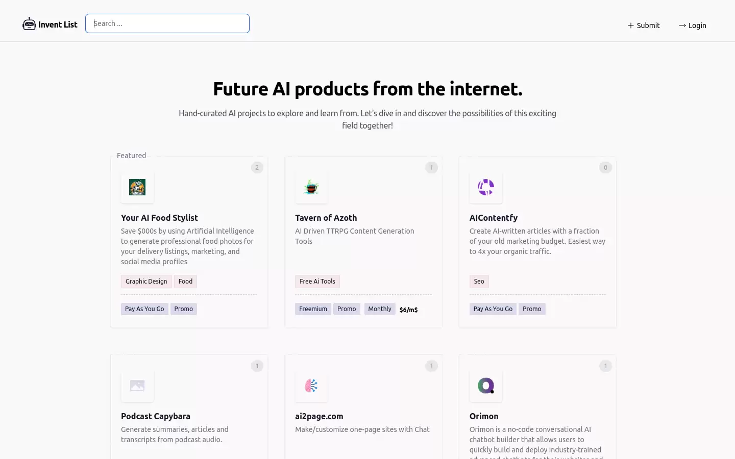The height and width of the screenshot is (459, 735).
Task: Open the Login link
Action: pos(693,25)
